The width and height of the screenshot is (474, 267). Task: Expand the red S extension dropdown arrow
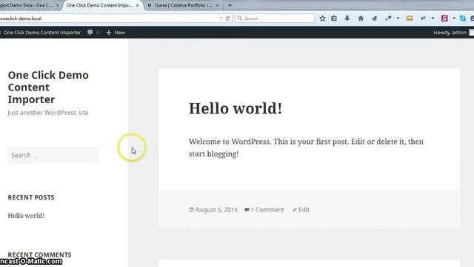click(454, 19)
